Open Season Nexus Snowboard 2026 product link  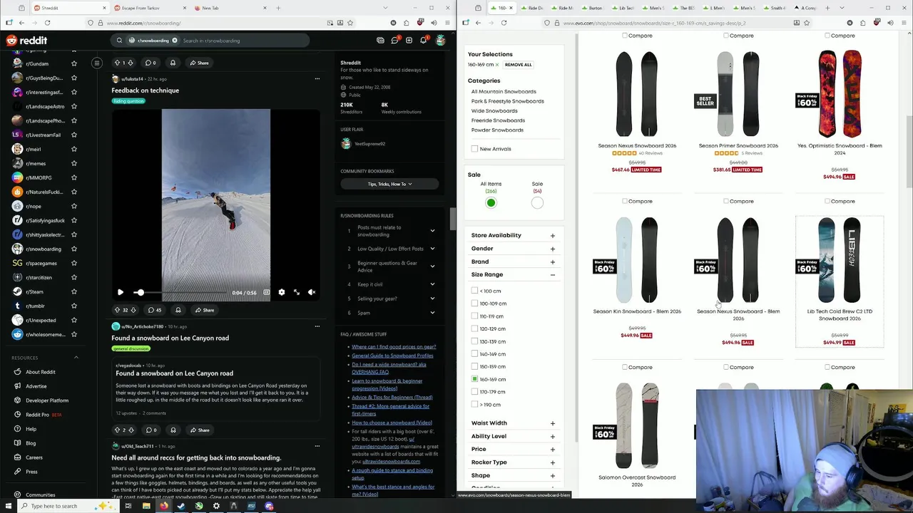click(x=637, y=145)
